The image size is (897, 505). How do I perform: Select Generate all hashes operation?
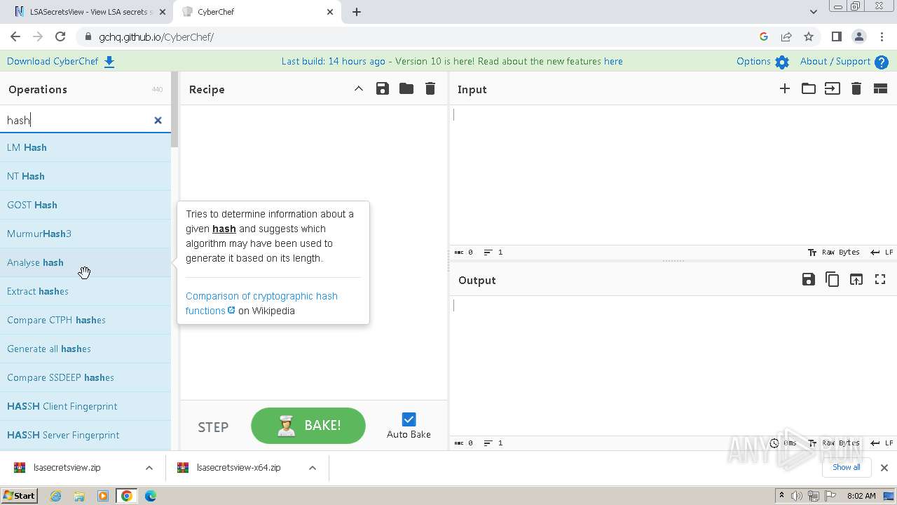(x=85, y=349)
